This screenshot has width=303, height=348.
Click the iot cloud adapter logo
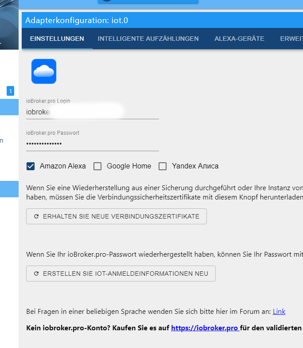point(44,71)
